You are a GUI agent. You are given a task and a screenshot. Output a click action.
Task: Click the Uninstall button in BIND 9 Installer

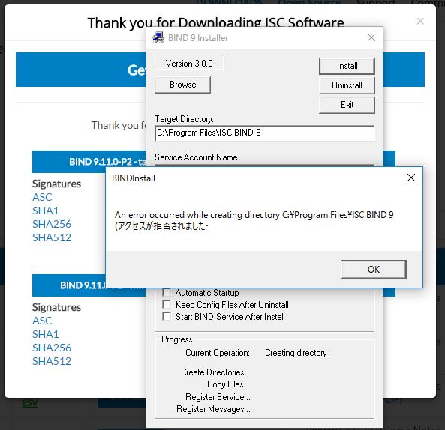[347, 85]
